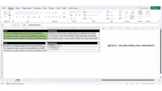Confirm formula with checkmark icon
Viewport: 162px width, 91px height.
pyautogui.click(x=21, y=25)
